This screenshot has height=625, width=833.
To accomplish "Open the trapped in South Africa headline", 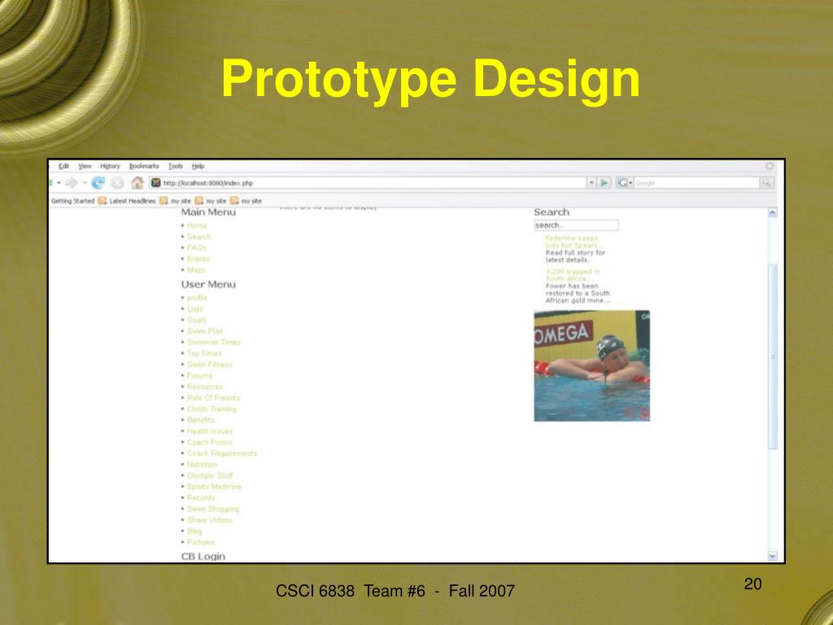I will click(573, 275).
